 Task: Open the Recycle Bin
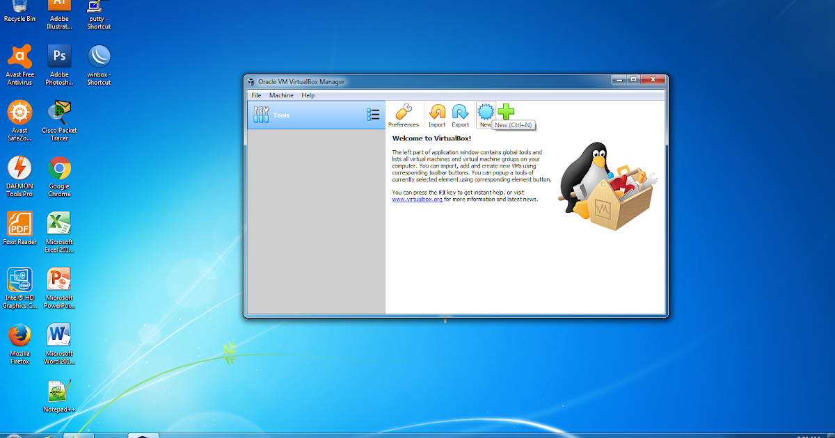(x=20, y=7)
